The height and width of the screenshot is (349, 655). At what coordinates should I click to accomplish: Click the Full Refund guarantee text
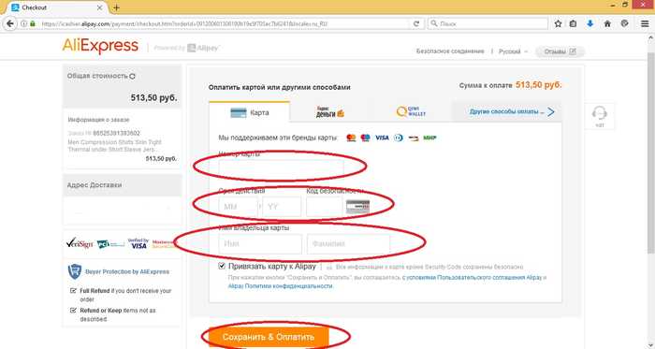pos(125,295)
